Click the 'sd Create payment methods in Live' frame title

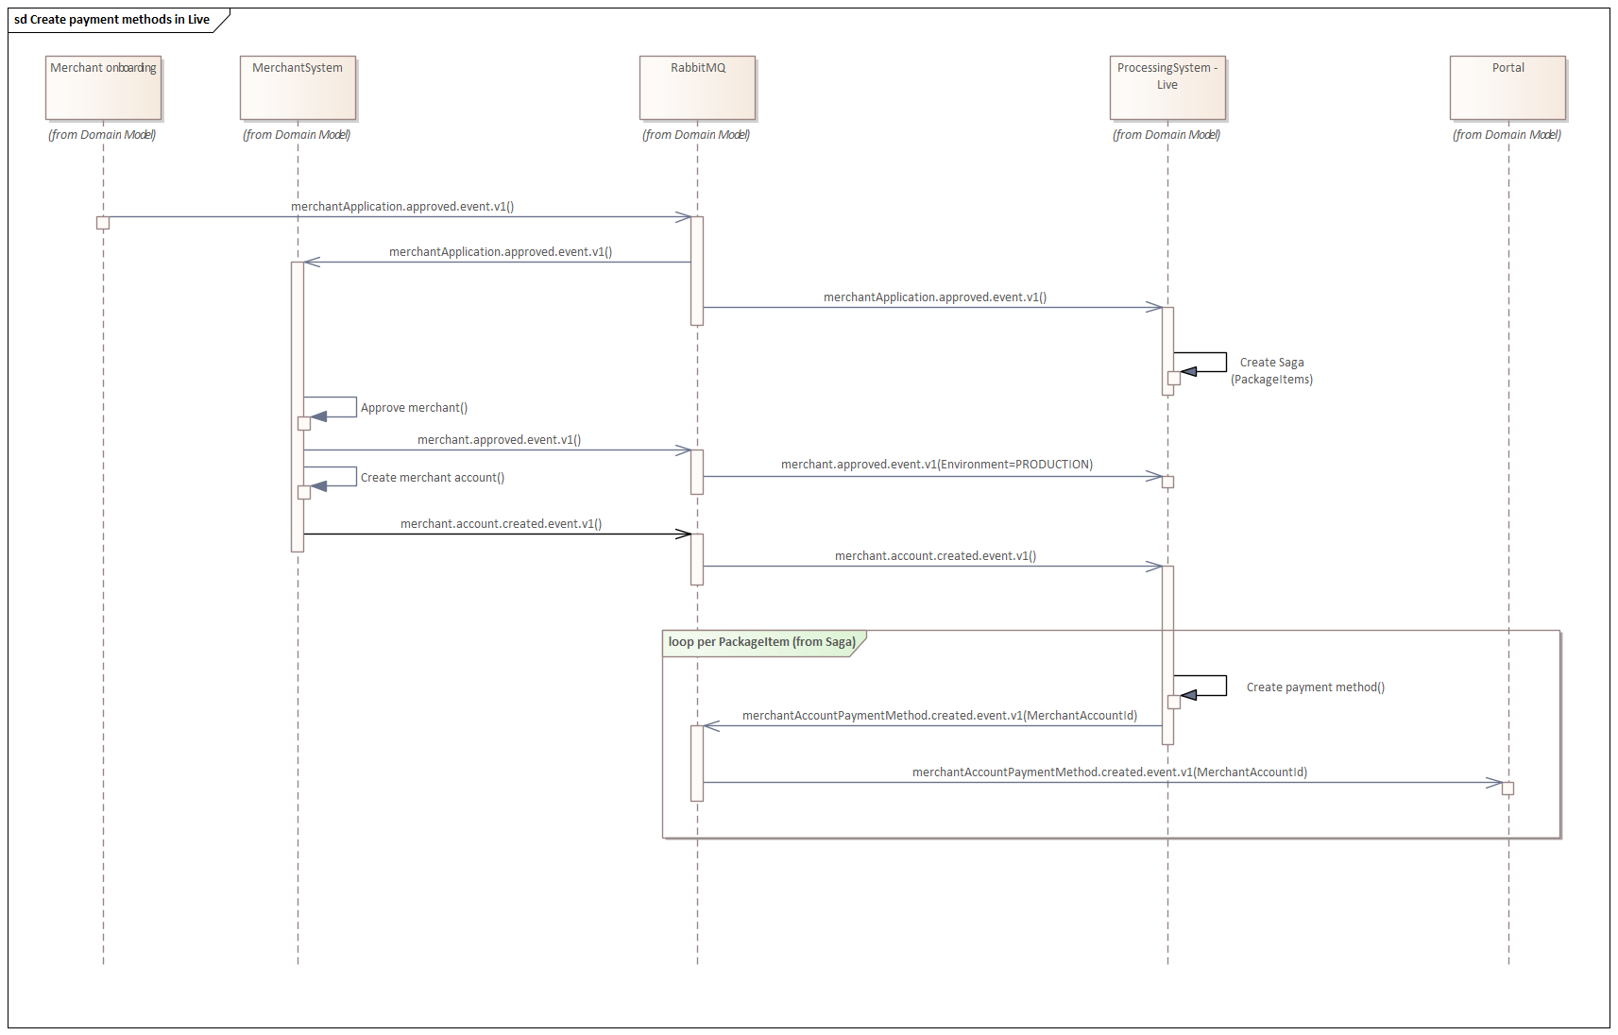click(x=112, y=20)
